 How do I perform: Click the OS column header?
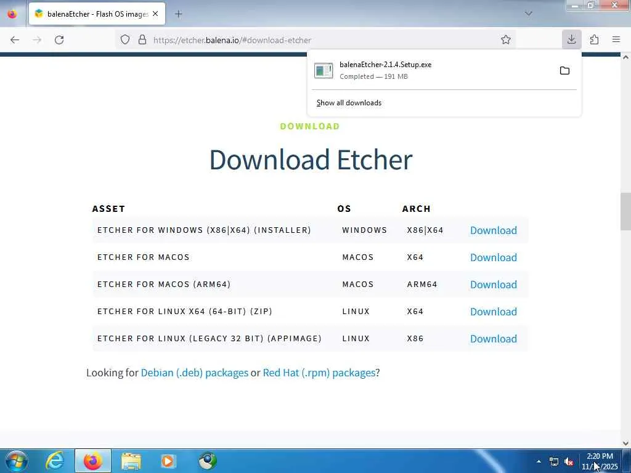click(344, 209)
